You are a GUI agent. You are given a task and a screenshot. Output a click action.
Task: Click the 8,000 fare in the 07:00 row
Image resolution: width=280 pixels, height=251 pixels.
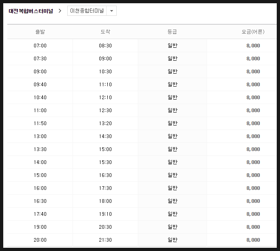(253, 46)
